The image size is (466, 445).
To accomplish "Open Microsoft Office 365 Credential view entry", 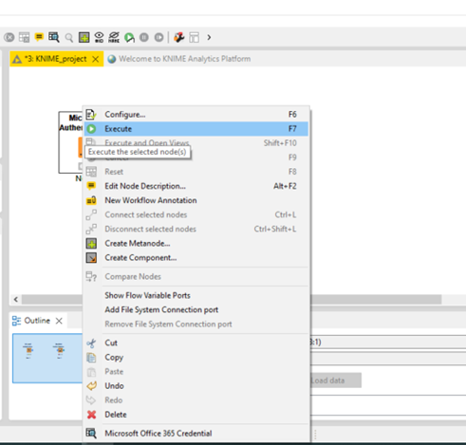I will click(196, 434).
